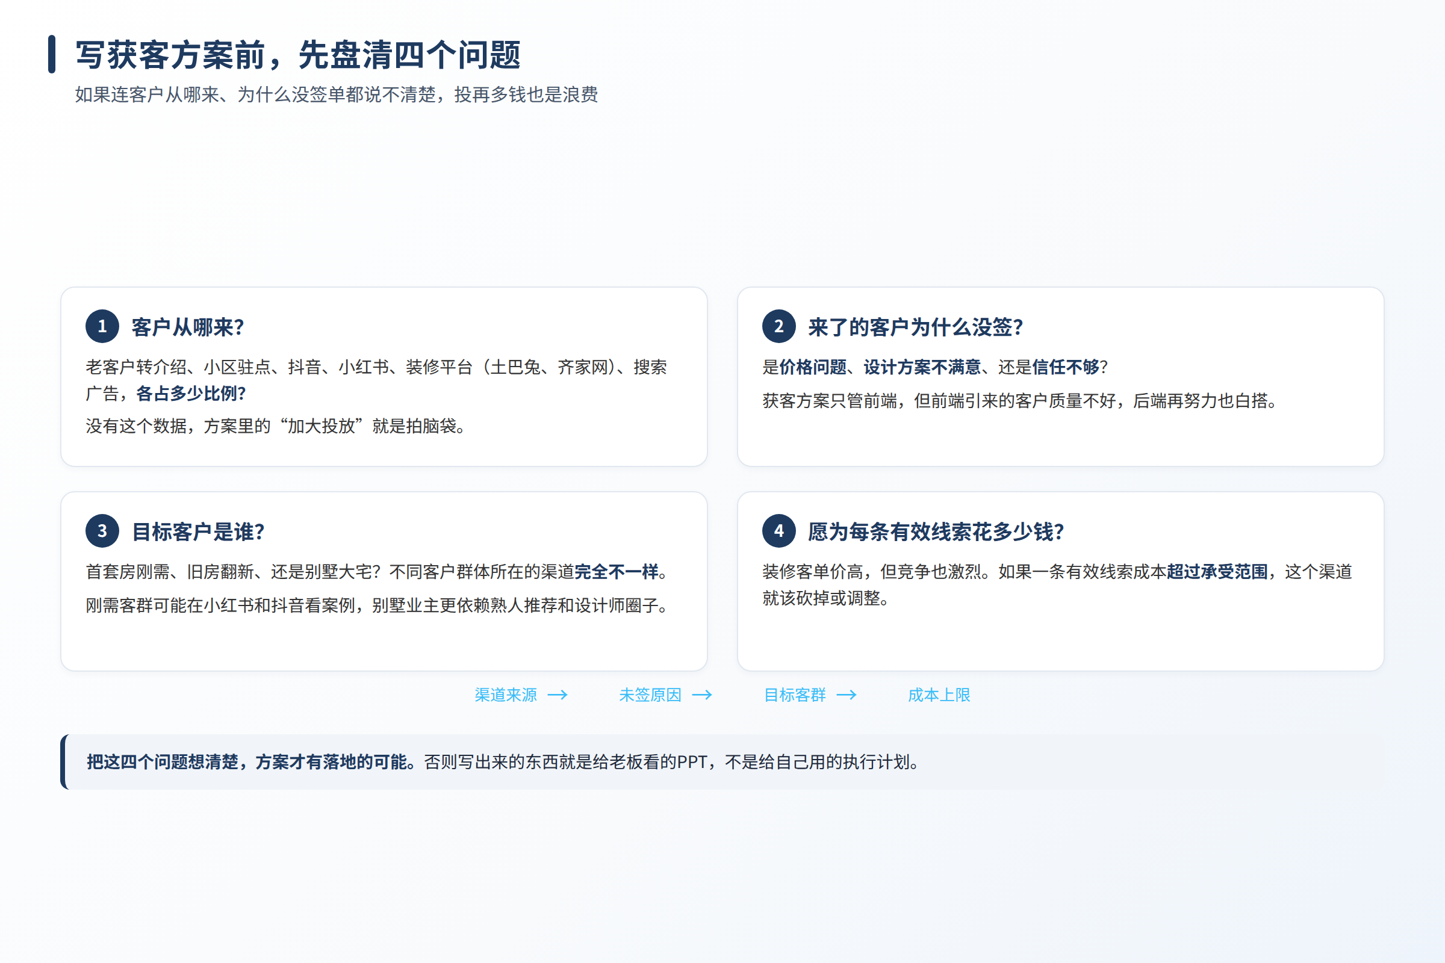
Task: Click the sentence containing “加大投放”就是拍脑袋
Action: [x=275, y=426]
